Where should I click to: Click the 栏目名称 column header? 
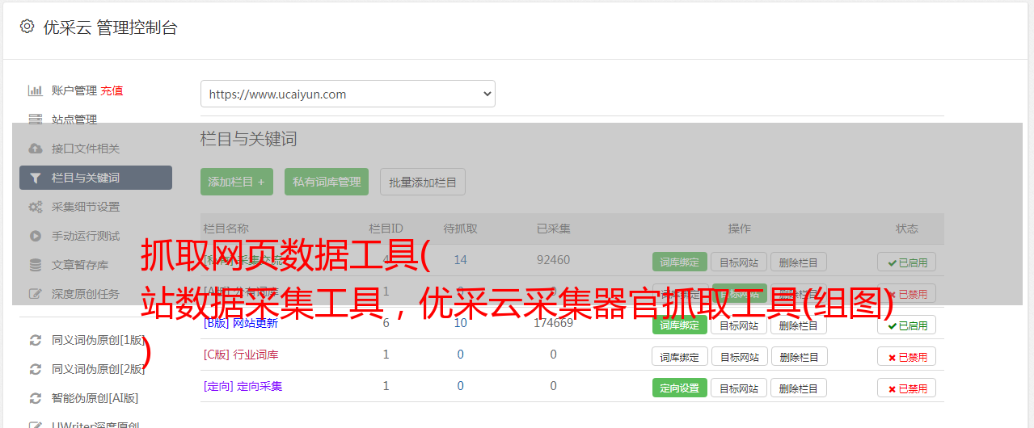[x=226, y=229]
